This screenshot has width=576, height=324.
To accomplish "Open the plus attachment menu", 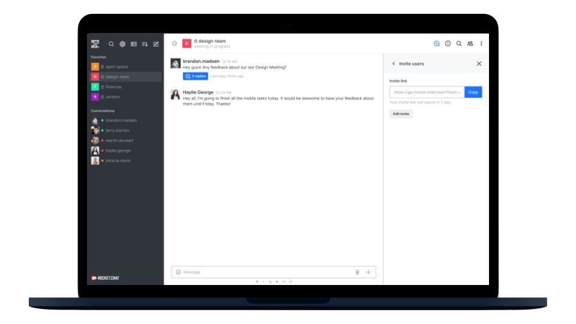I will [x=368, y=272].
